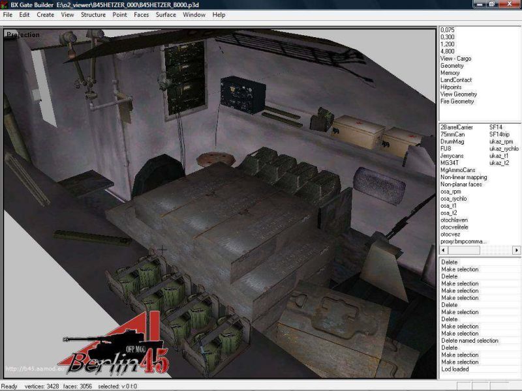Open the Faces menu
The image size is (522, 391).
[141, 15]
